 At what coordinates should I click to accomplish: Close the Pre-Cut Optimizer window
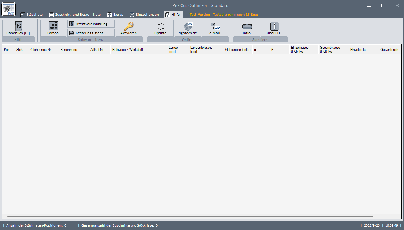pyautogui.click(x=397, y=5)
